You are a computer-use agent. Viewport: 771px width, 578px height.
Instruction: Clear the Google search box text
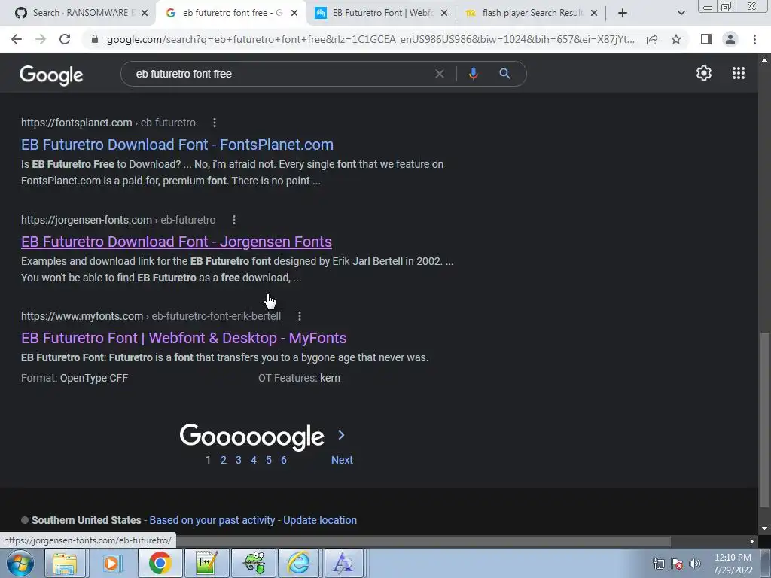click(x=440, y=74)
